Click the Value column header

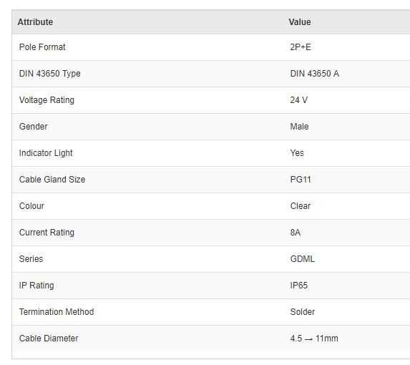(x=300, y=22)
